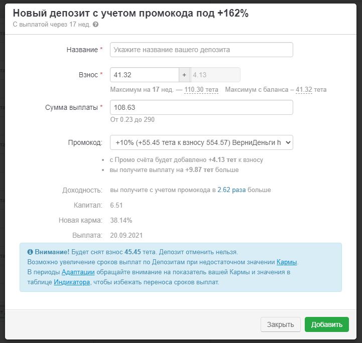
Task: Click the Название field label
Action: point(82,50)
